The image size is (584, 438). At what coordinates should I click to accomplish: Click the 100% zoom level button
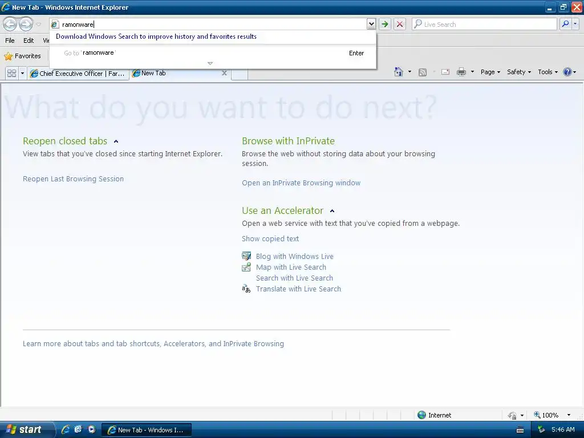tap(546, 415)
